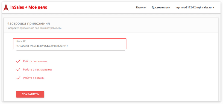Open the Документация menu item

pyautogui.click(x=161, y=8)
